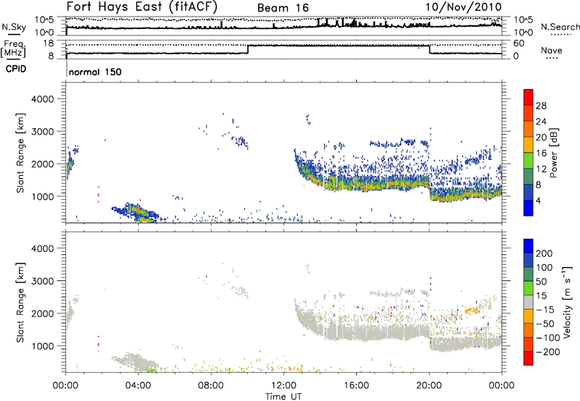Click the gray segment of velocity colorbar
The image size is (580, 401).
pyautogui.click(x=529, y=302)
